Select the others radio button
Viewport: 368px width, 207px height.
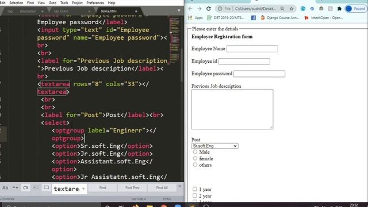click(195, 165)
